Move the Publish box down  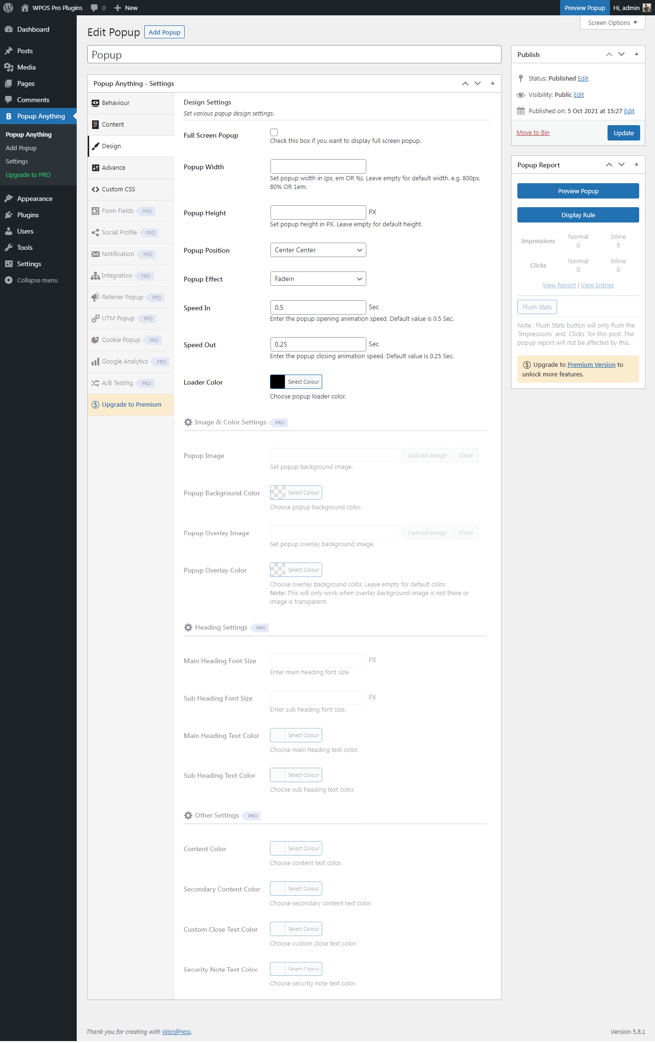(621, 54)
